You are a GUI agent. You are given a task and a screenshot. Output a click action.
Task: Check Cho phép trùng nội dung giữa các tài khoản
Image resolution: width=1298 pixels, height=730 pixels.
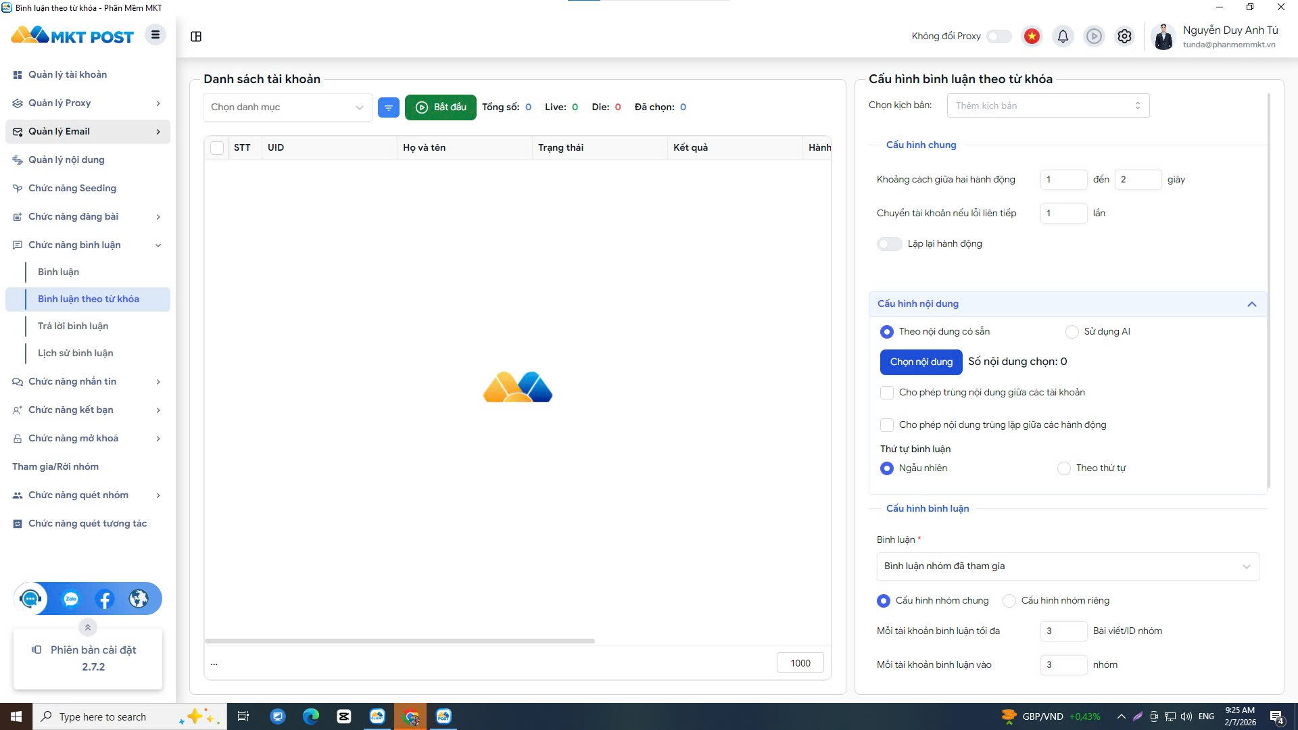tap(887, 392)
